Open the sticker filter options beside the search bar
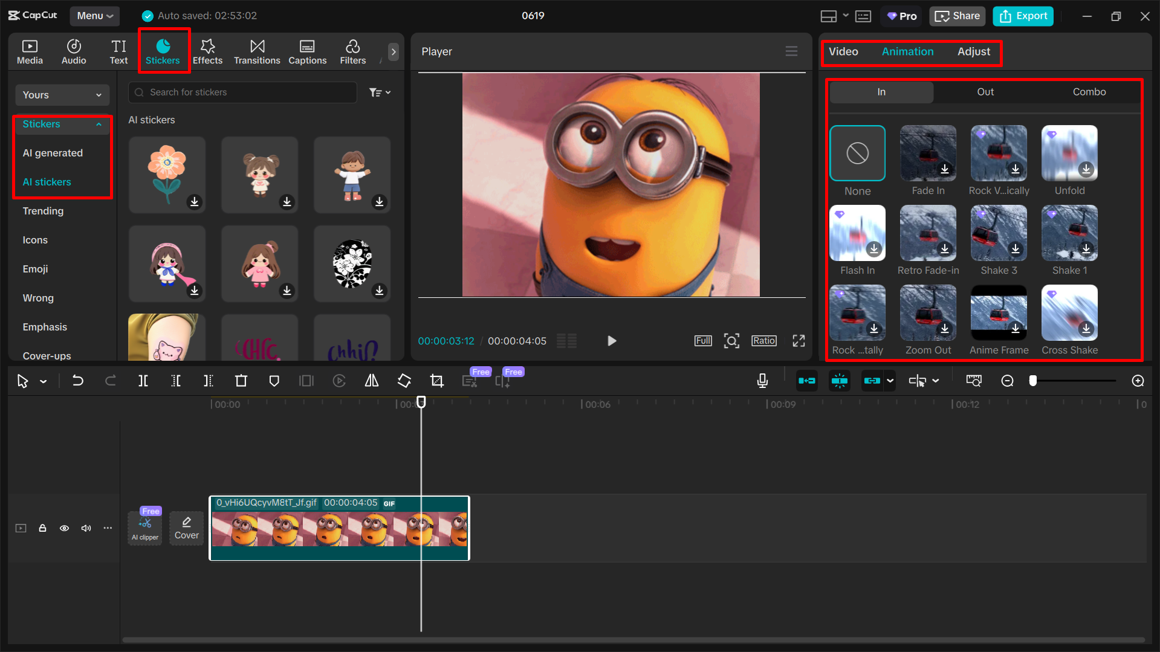1160x652 pixels. click(x=380, y=92)
